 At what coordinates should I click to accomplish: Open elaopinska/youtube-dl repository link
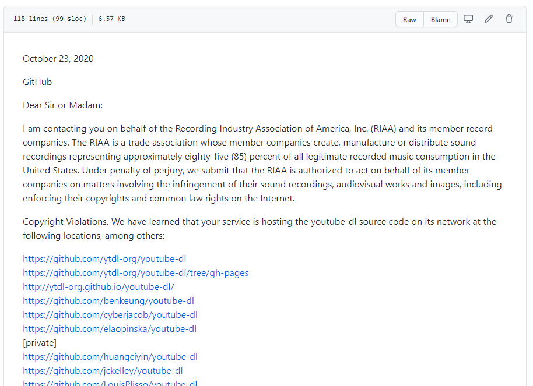110,328
